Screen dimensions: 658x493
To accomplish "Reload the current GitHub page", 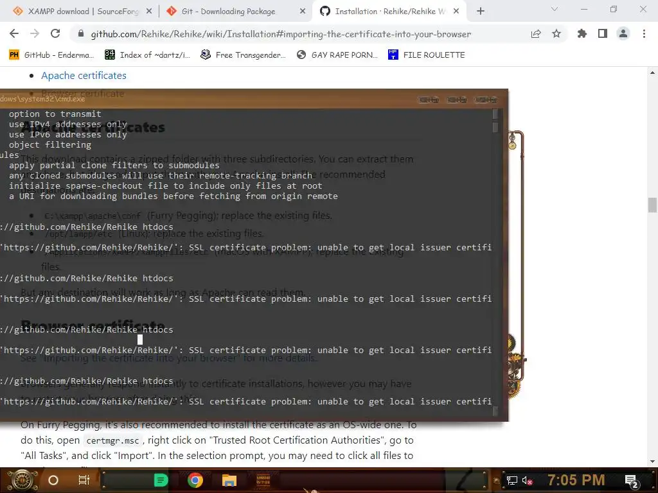I will (55, 33).
